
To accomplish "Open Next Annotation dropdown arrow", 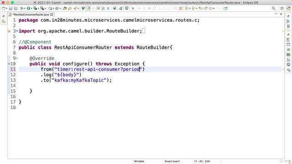I will [x=190, y=8].
